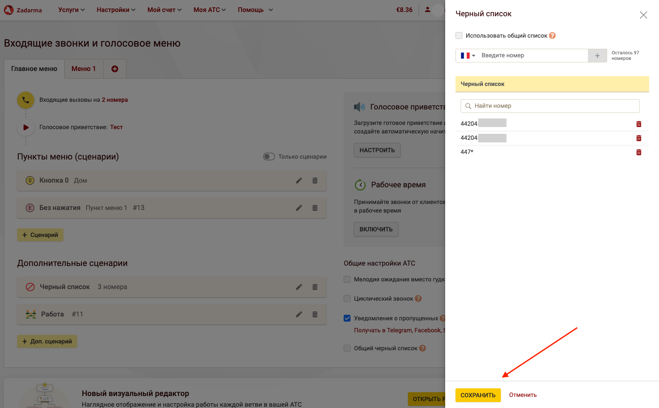This screenshot has width=659, height=408.
Task: Edit the Черный список scenario row
Action: click(x=299, y=287)
